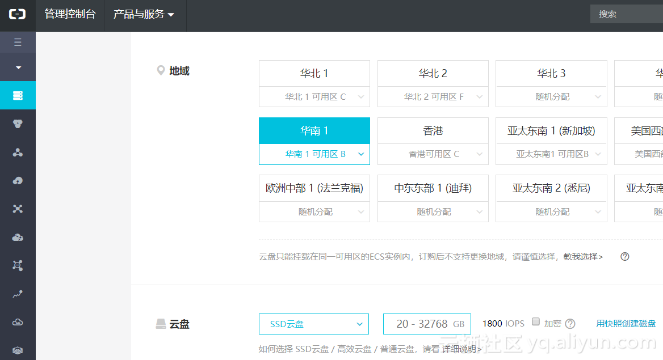The width and height of the screenshot is (663, 360).
Task: Open the 产品与服务 menu
Action: tap(144, 14)
